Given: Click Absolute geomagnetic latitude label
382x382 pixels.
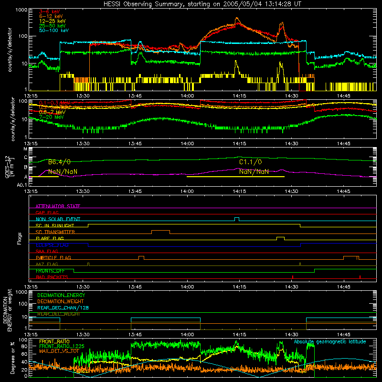Looking at the screenshot, I should pyautogui.click(x=330, y=342).
